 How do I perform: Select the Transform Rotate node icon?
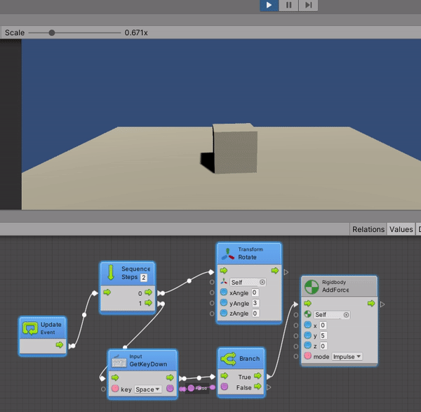(227, 253)
